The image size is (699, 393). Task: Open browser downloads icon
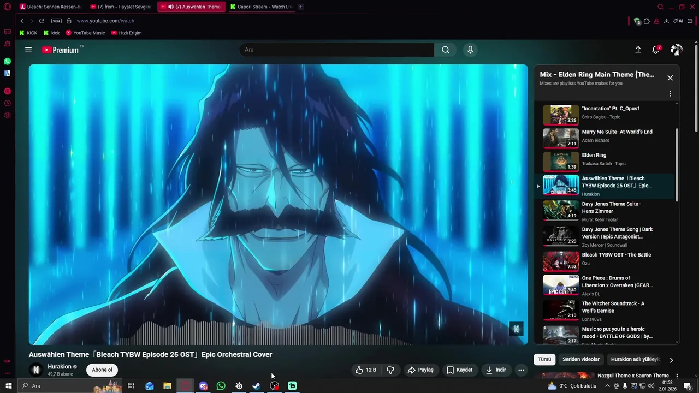coord(666,21)
